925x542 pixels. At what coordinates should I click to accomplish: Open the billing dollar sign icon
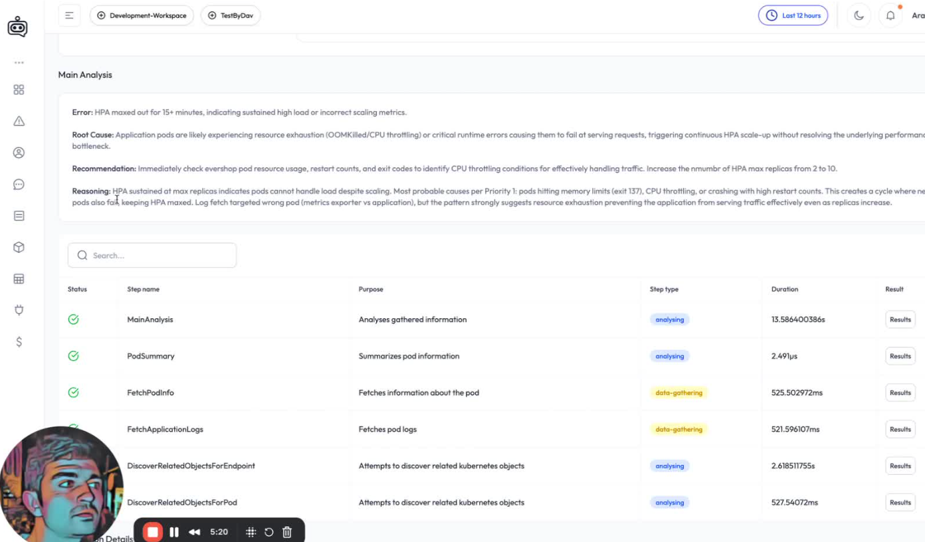[x=19, y=341]
